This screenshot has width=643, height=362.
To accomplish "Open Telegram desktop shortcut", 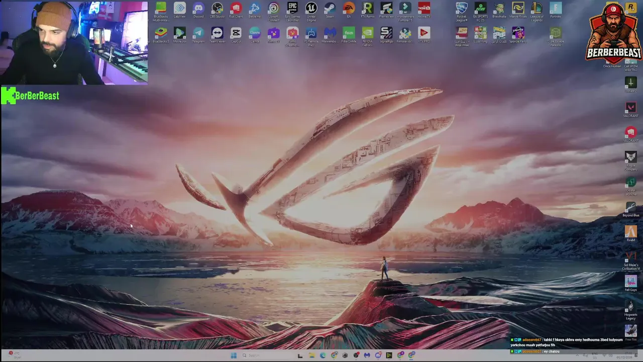I will pos(198,35).
